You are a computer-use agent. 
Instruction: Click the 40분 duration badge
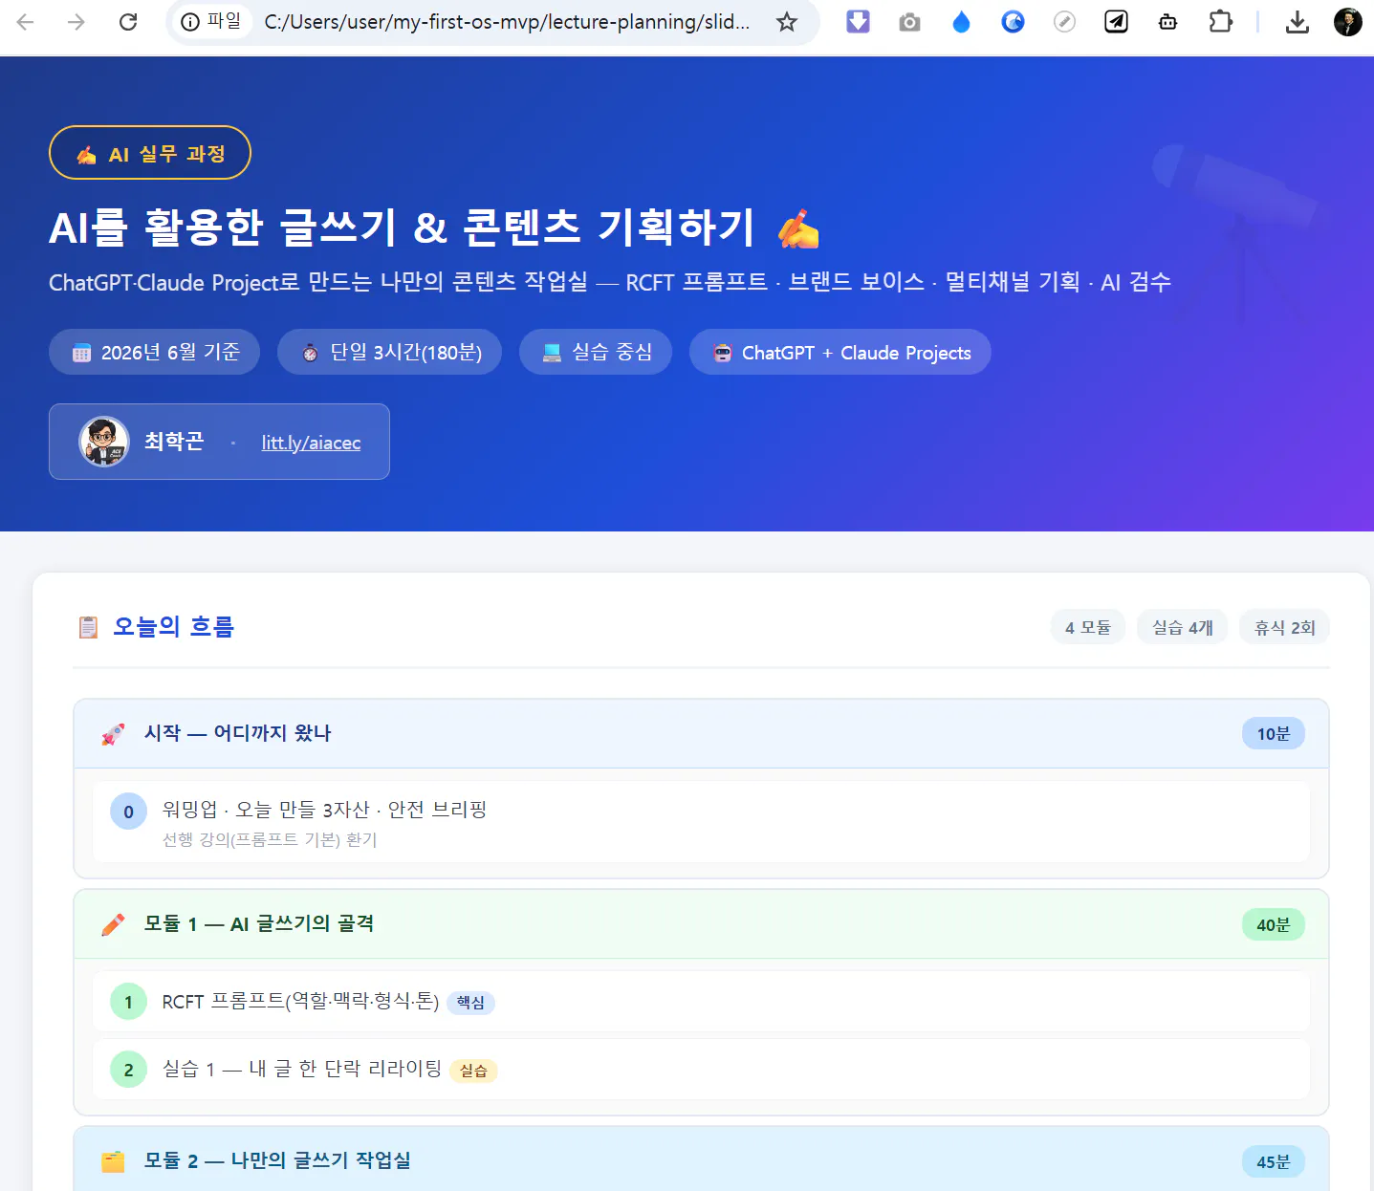tap(1274, 924)
